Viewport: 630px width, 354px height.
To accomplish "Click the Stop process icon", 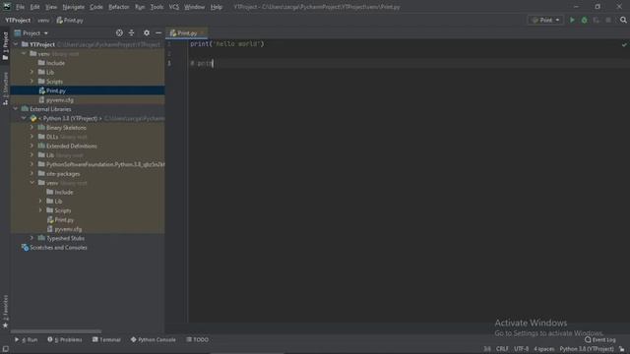I will (608, 20).
